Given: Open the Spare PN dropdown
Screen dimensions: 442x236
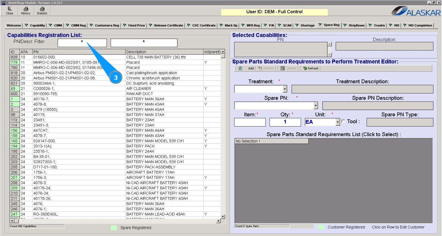Looking at the screenshot, I should tap(316, 106).
